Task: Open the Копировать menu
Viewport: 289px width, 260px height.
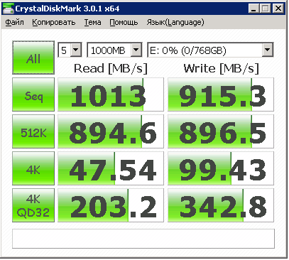Action: tap(54, 22)
